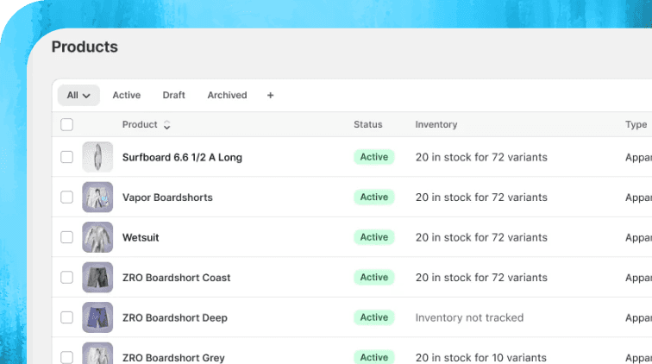This screenshot has width=652, height=364.
Task: Click the Active status badge for Wetsuit
Action: tap(373, 237)
